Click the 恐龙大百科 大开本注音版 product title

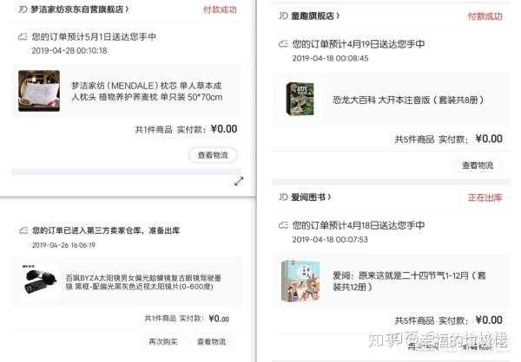[x=408, y=100]
